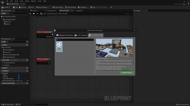
Task: Click the green Play button
Action: (x=93, y=7)
